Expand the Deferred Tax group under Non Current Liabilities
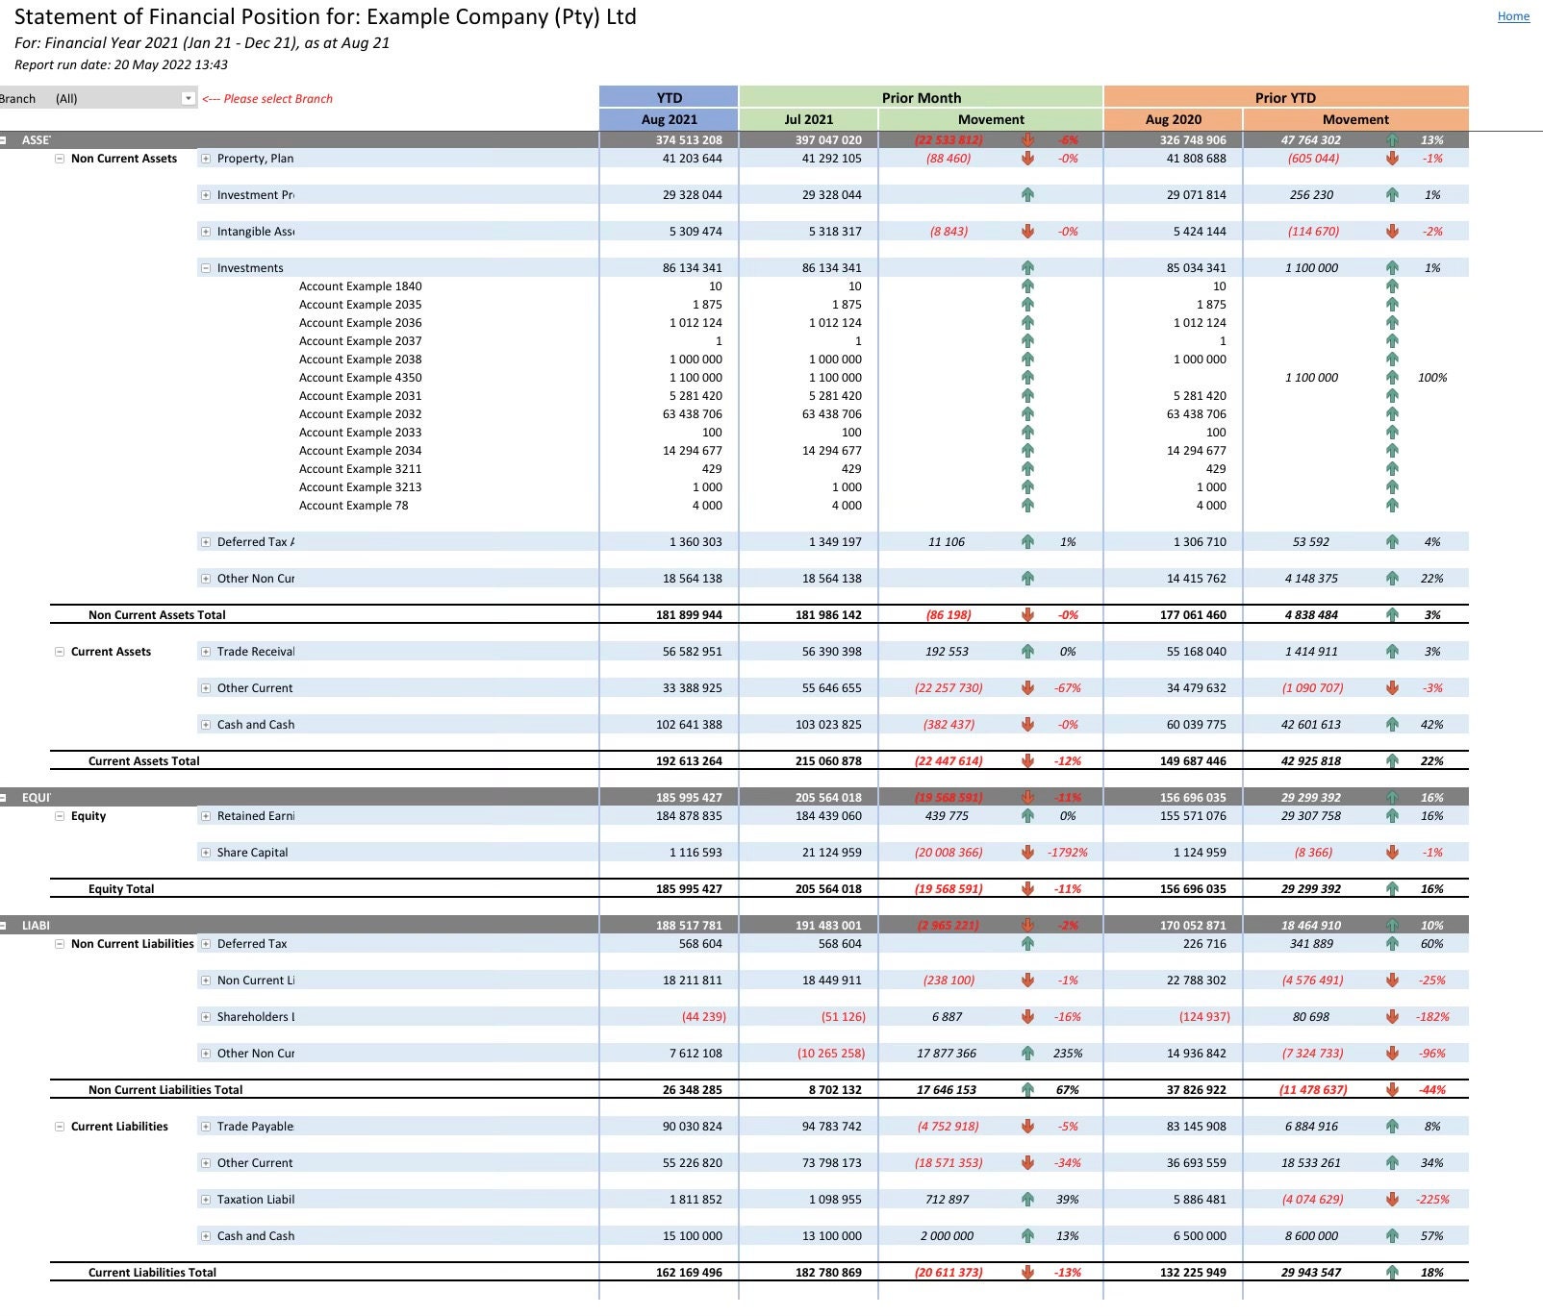Screen dimensions: 1543x1316 pos(205,944)
